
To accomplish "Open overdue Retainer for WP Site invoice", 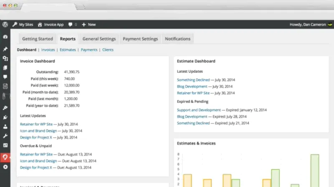I will point(36,154).
